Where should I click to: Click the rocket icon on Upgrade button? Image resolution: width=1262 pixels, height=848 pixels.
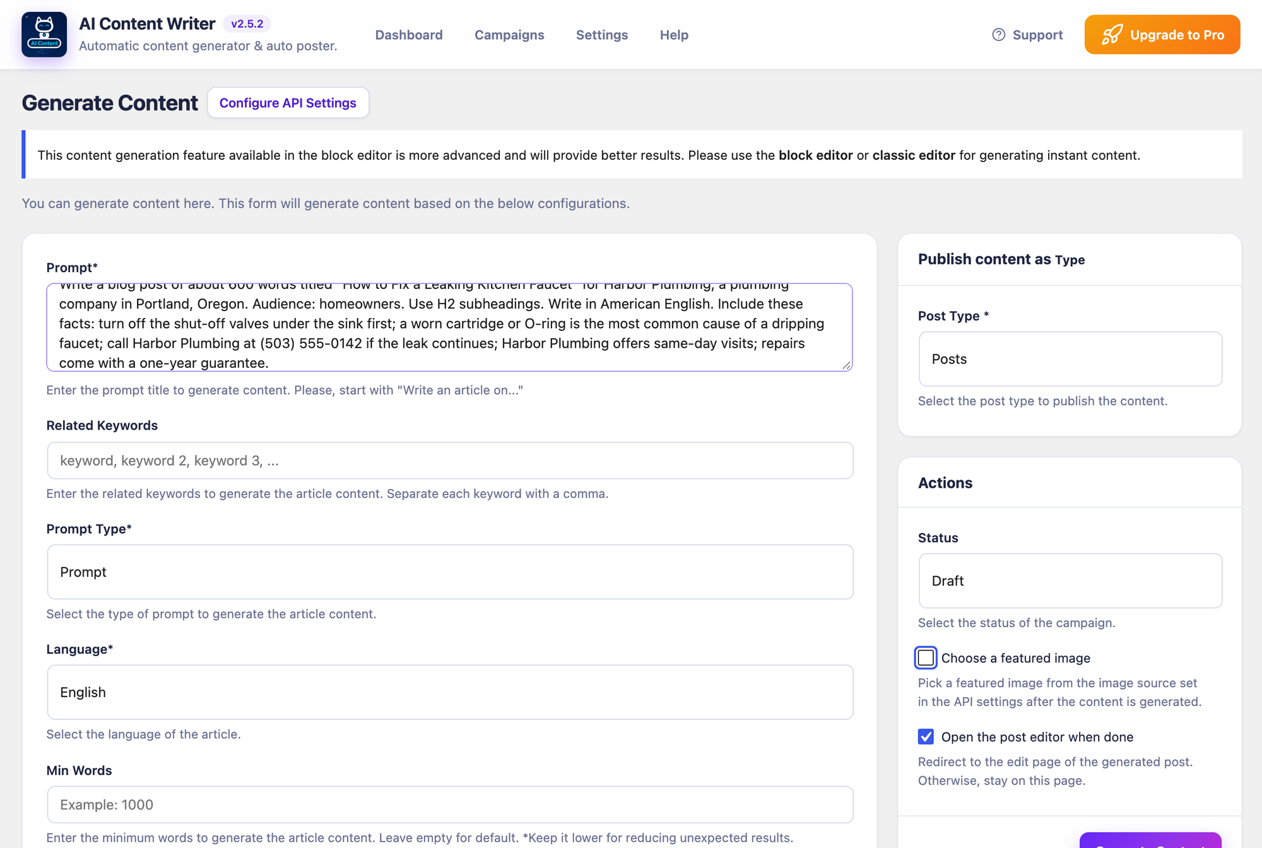point(1112,35)
